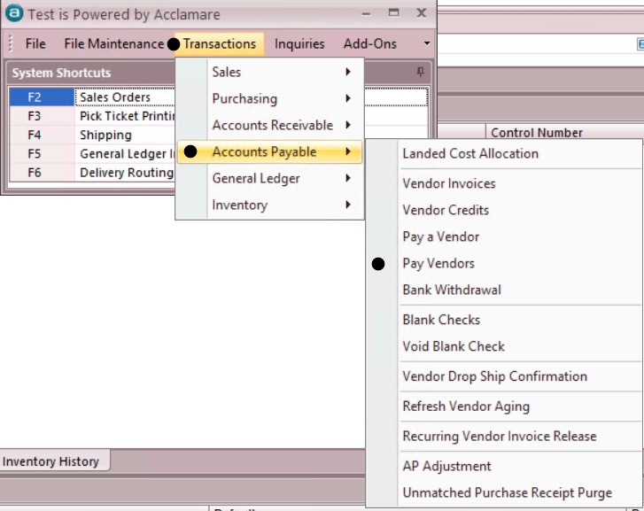Switch to the Inventory History tab
Screen dimensions: 644x511
(53, 461)
